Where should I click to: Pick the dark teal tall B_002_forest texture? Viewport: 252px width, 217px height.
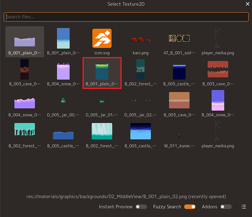[141, 73]
